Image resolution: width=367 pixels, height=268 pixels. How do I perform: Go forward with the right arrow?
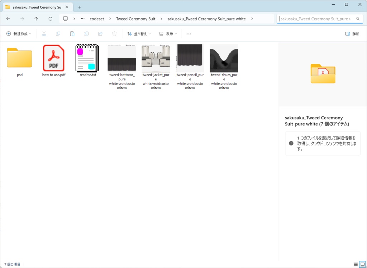pos(22,19)
